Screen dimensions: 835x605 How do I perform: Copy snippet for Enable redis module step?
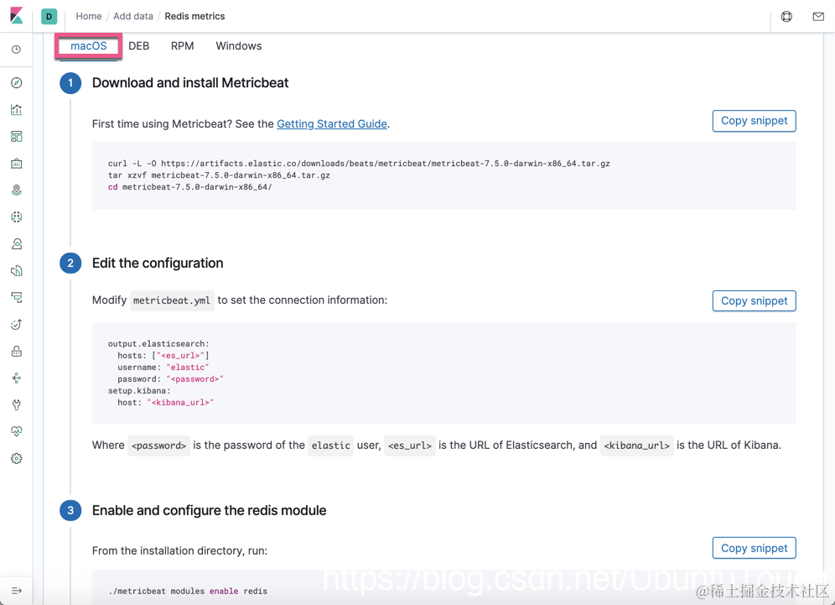tap(754, 549)
